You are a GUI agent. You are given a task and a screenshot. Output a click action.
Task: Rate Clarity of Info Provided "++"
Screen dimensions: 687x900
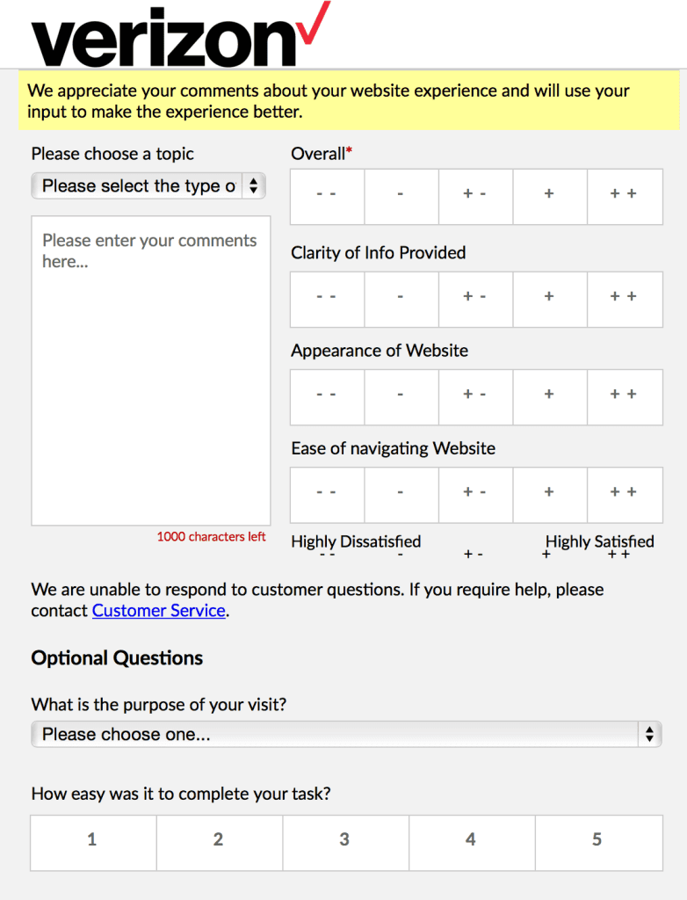tap(625, 300)
